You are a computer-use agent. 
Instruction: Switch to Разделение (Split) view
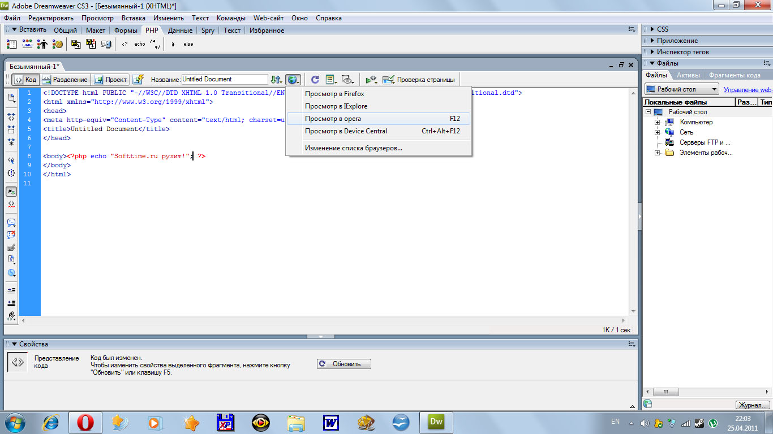click(x=65, y=80)
